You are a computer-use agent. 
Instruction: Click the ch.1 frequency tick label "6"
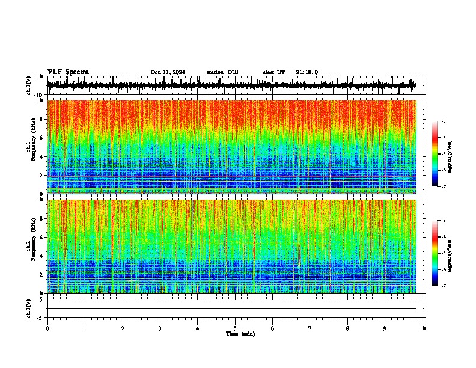42,138
